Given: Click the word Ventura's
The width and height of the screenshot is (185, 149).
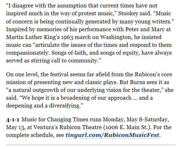Looking at the screenshot, I should tap(46, 127).
